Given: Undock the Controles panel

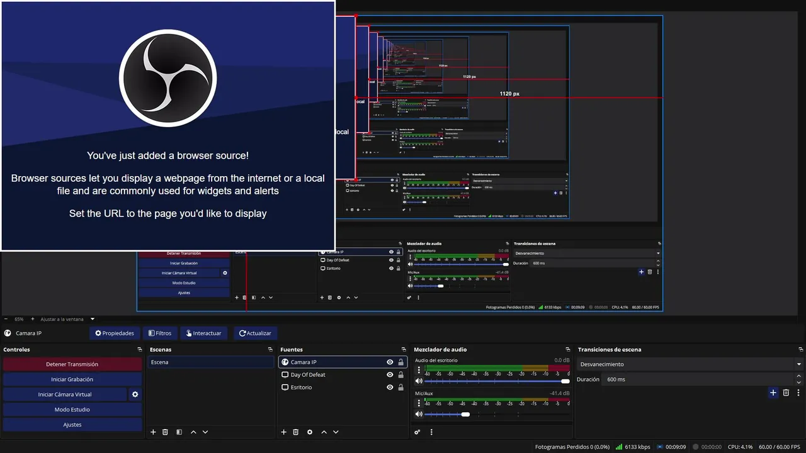Looking at the screenshot, I should click(139, 349).
